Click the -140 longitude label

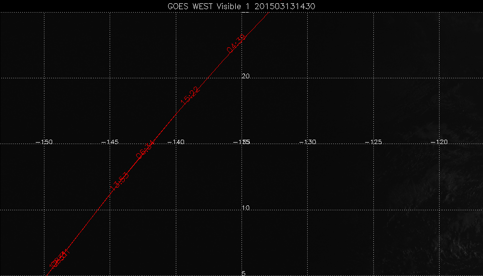point(176,142)
